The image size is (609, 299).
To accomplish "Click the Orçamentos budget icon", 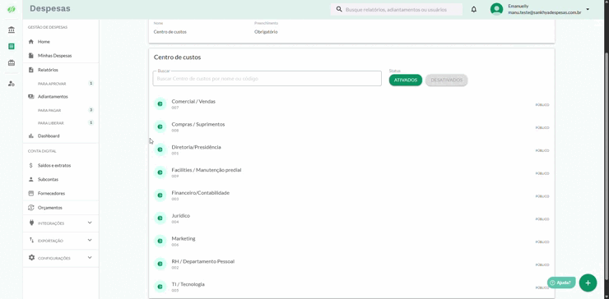I will (x=31, y=208).
